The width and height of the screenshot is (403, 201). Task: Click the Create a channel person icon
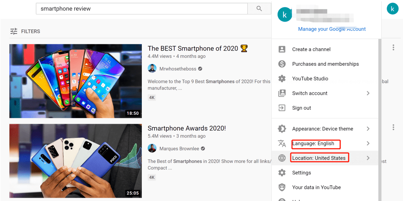(x=282, y=49)
